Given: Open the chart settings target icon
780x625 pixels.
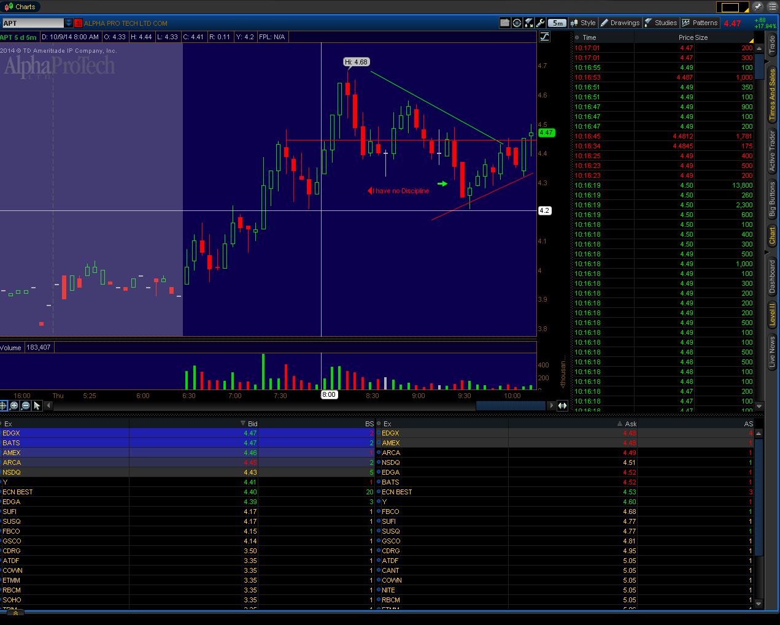Looking at the screenshot, I should click(517, 23).
